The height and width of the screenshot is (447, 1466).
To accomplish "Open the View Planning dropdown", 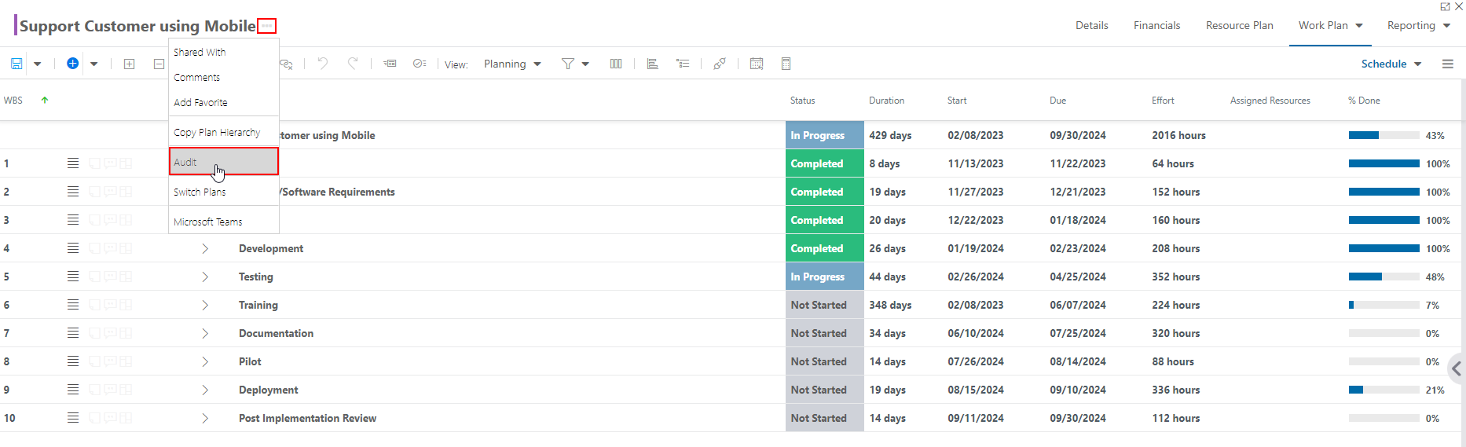I will click(x=512, y=64).
